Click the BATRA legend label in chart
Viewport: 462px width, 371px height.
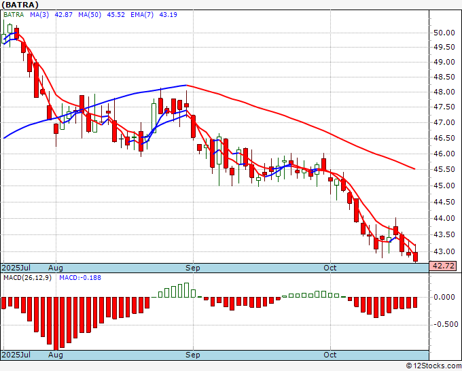[x=14, y=14]
